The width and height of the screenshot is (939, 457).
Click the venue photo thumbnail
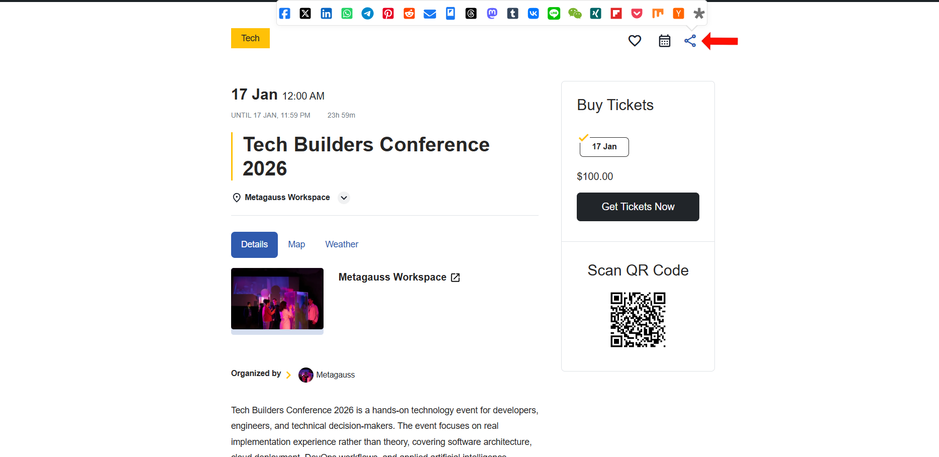point(277,299)
